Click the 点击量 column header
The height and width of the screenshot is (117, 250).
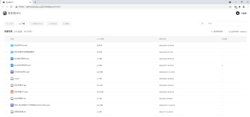224,39
